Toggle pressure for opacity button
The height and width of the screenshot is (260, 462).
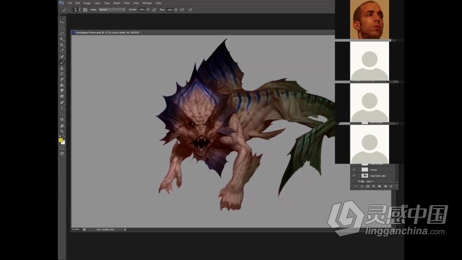pyautogui.click(x=154, y=10)
